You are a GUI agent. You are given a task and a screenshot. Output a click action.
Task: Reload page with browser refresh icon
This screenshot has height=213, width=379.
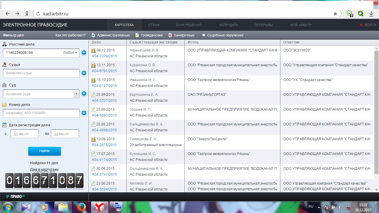[x=38, y=14]
